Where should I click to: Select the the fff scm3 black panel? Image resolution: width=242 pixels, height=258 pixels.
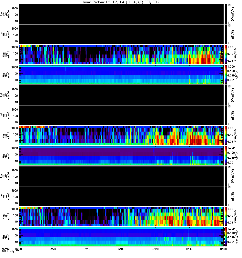coord(121,196)
